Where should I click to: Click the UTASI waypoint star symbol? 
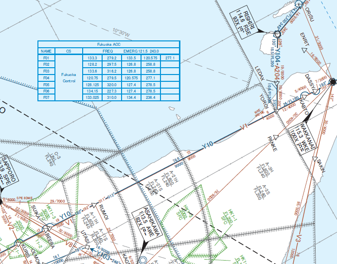point(87,247)
